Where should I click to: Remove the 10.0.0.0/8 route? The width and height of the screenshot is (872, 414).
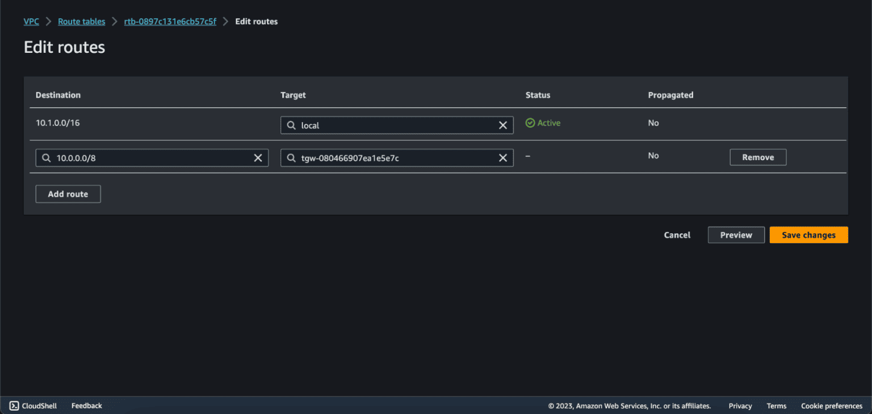pyautogui.click(x=757, y=157)
